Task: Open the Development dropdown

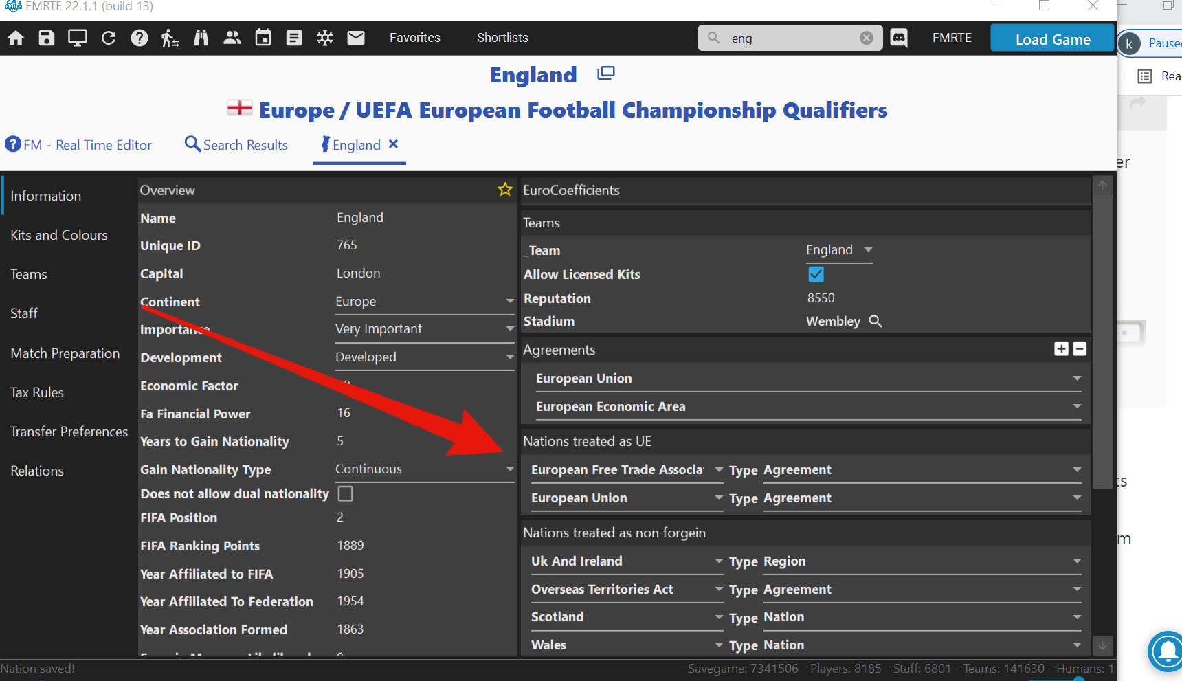Action: pos(425,357)
